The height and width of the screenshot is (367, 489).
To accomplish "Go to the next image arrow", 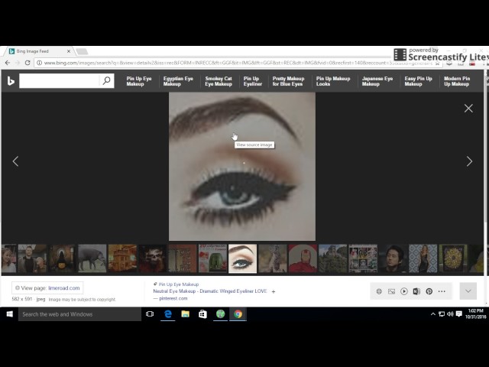I will (x=469, y=161).
